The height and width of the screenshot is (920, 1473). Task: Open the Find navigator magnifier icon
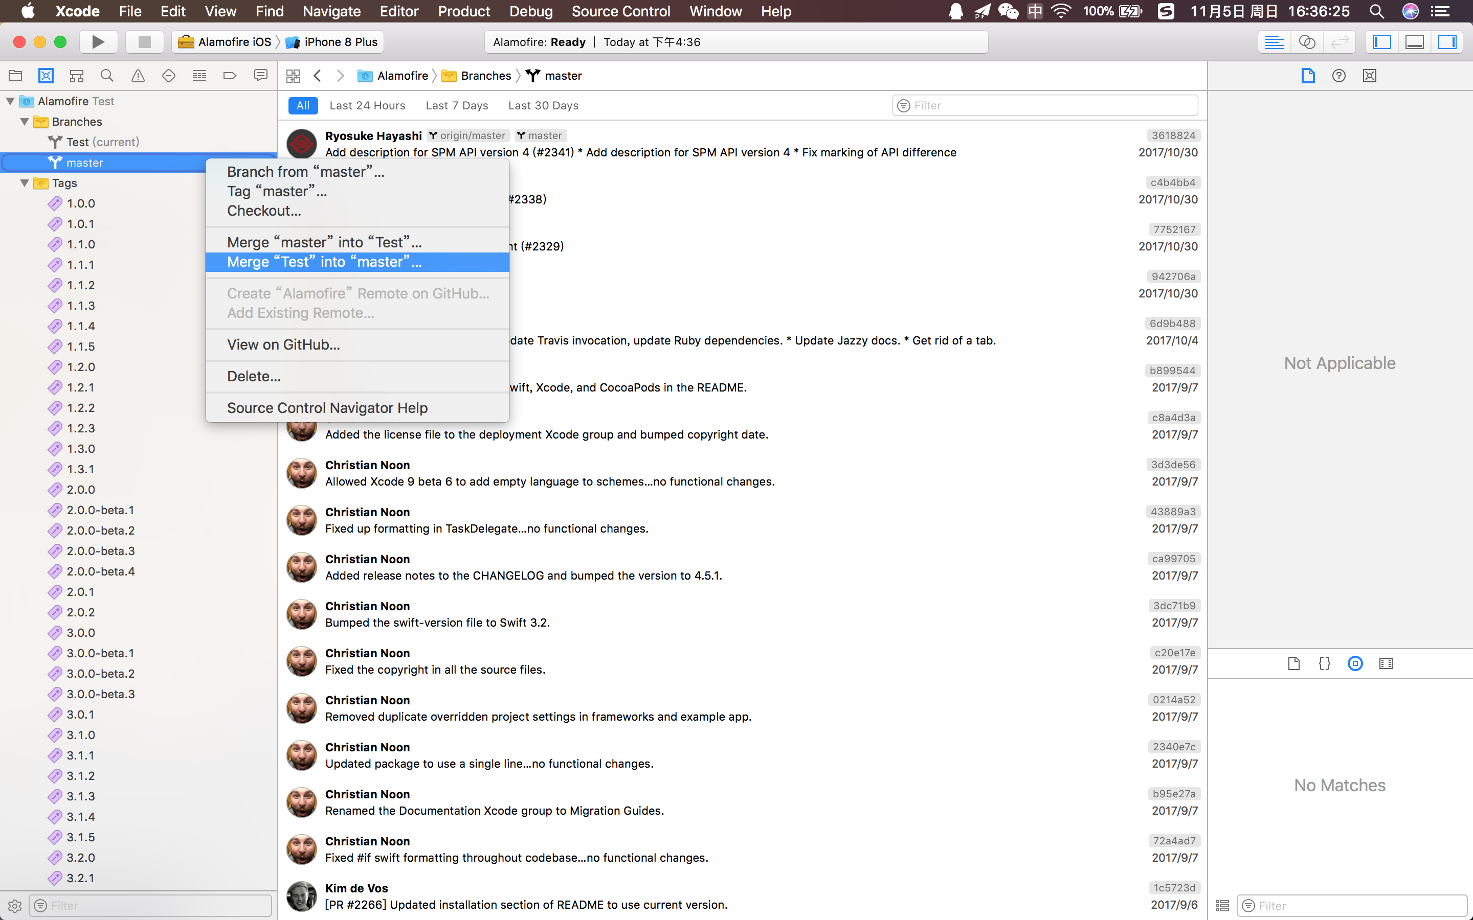107,76
